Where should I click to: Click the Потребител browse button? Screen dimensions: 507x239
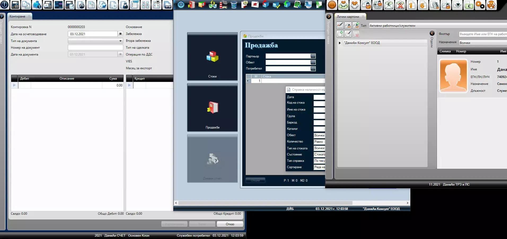pyautogui.click(x=313, y=68)
